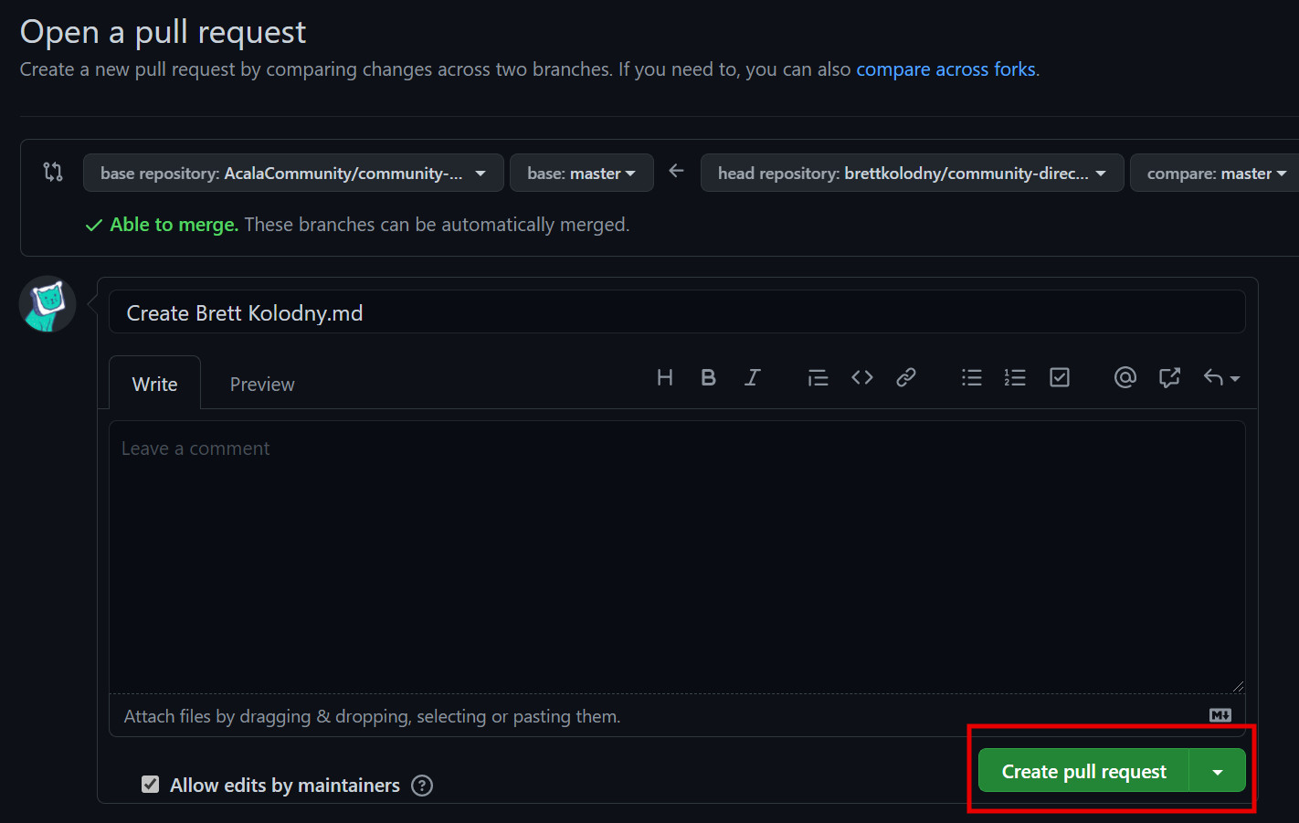
Task: Open the base repository dropdown
Action: tap(293, 173)
